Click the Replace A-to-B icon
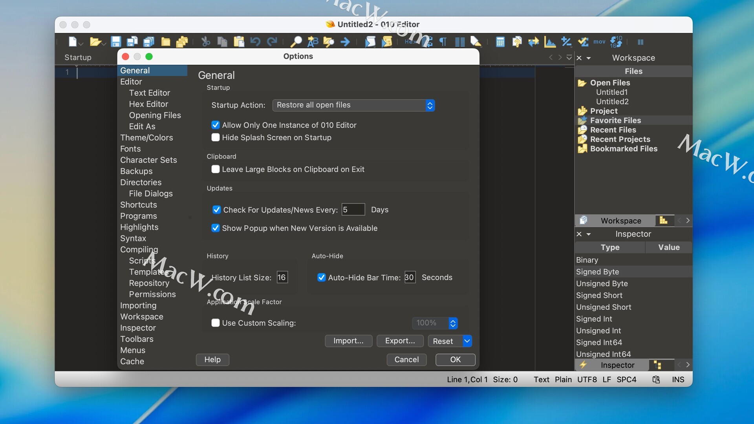 pyautogui.click(x=313, y=42)
